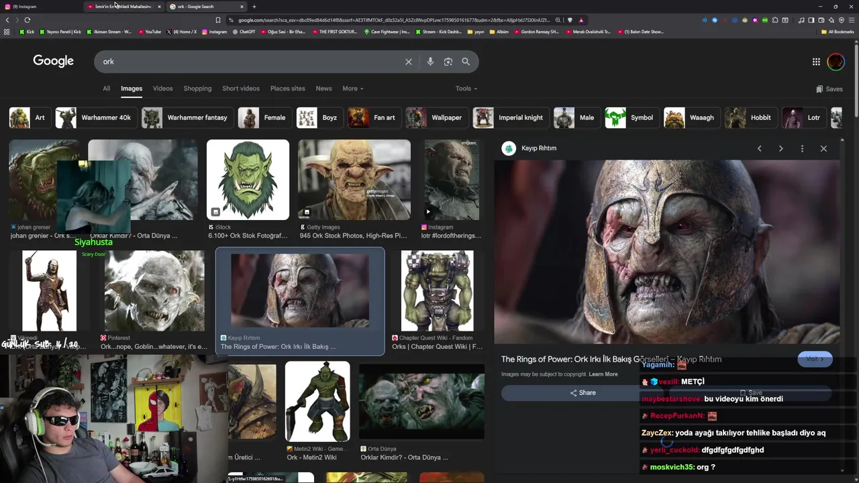The image size is (859, 483).
Task: Select the All results tab
Action: tap(106, 89)
